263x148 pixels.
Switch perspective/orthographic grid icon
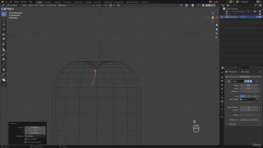pyautogui.click(x=217, y=37)
